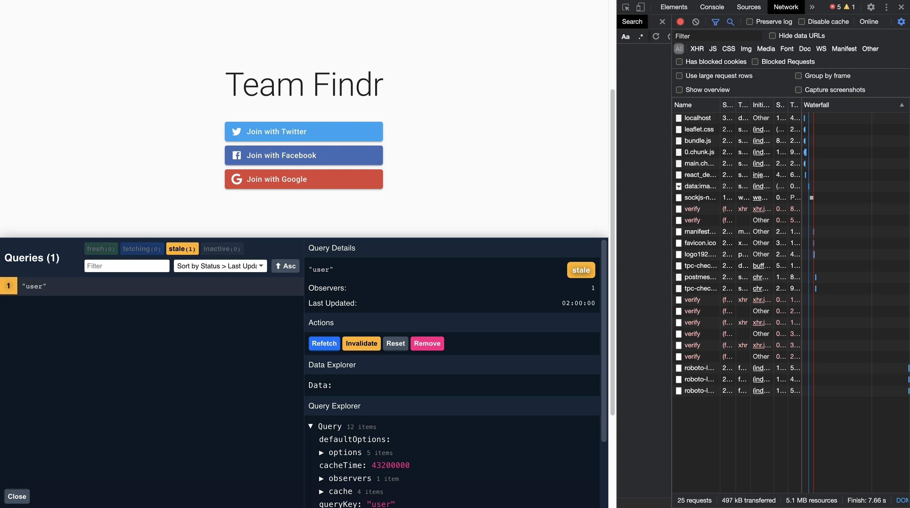Viewport: 910px width, 508px height.
Task: Open DevTools settings gear
Action: [871, 7]
